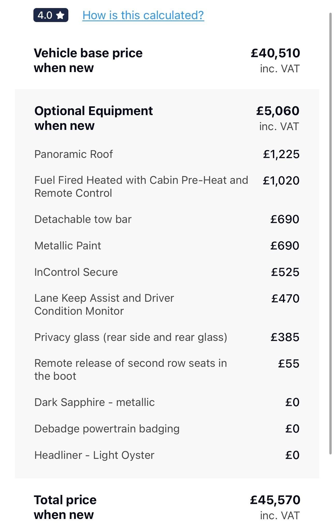The image size is (334, 527).
Task: Select the Fuel Fired Heated with Cabin Pre-Heat item
Action: coord(167,187)
